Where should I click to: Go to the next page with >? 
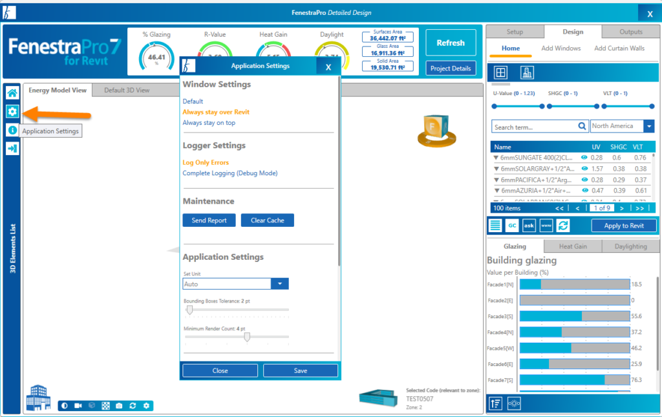pyautogui.click(x=622, y=208)
